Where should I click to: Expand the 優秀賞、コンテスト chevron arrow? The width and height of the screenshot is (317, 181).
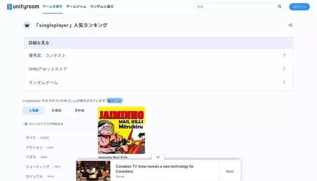pyautogui.click(x=284, y=55)
